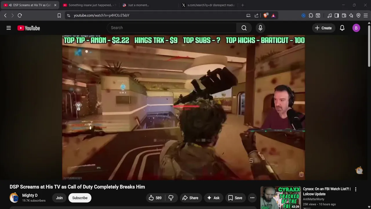Screen dimensions: 371x209
Task: Click the browser address bar URL
Action: (x=101, y=15)
